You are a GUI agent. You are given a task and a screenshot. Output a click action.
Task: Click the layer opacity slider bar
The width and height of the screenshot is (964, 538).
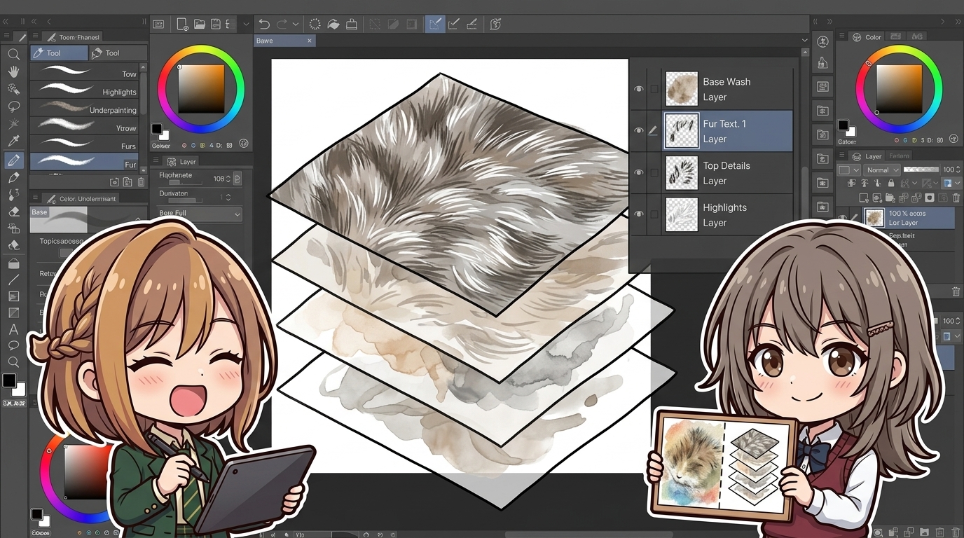click(x=921, y=170)
